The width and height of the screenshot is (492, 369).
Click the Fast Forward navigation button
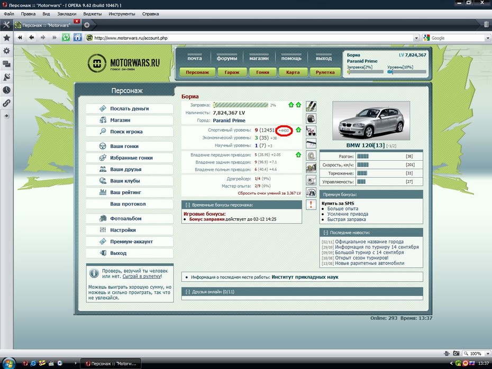click(x=54, y=38)
